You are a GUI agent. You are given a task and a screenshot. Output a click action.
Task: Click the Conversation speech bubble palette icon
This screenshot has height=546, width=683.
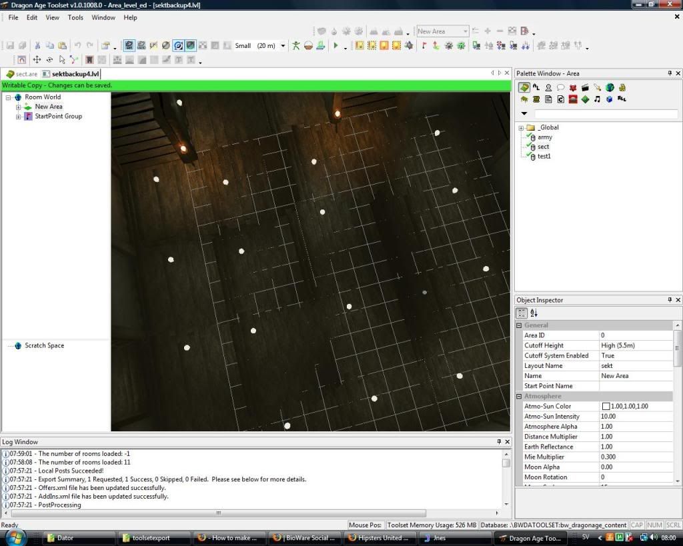(561, 87)
